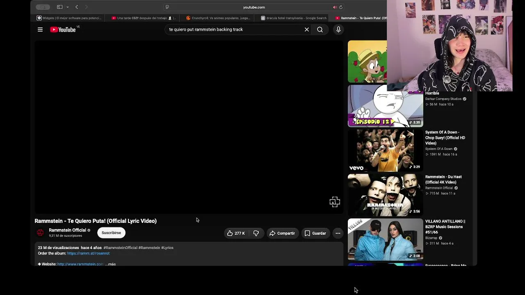The image size is (525, 295).
Task: Save video with the Guardar button
Action: [315, 233]
